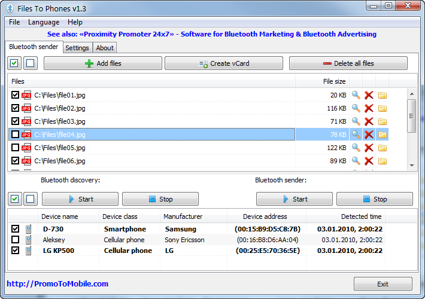
Task: Stop Bluetooth discovery
Action: (x=160, y=199)
